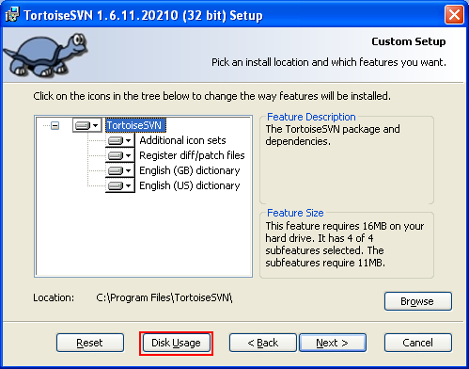469x369 pixels.
Task: Click the 'Location:' label
Action: [x=54, y=297]
